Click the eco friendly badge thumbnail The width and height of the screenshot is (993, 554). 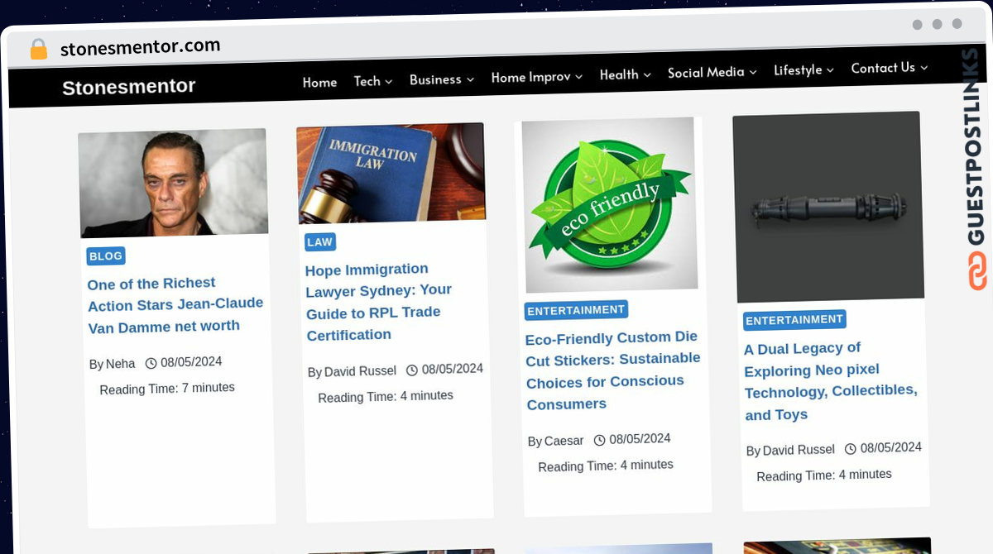[609, 205]
